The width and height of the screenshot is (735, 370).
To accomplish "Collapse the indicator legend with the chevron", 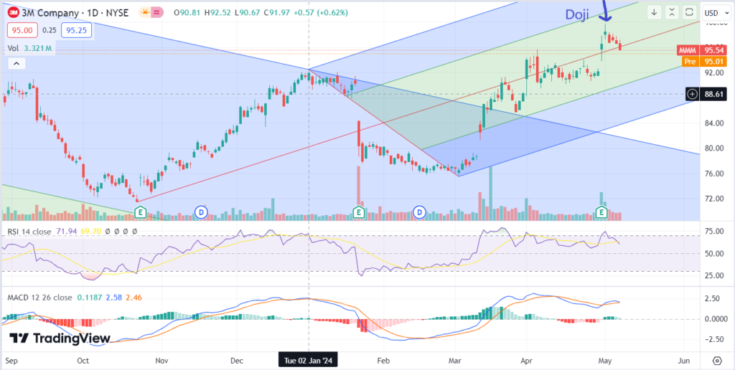I will [x=17, y=64].
